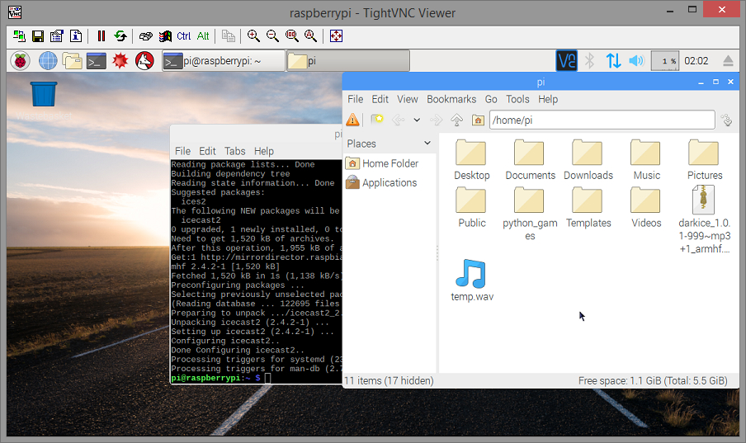Screen dimensions: 746x443
Task: Open the Bookmarks menu in the file manager
Action: tap(451, 99)
